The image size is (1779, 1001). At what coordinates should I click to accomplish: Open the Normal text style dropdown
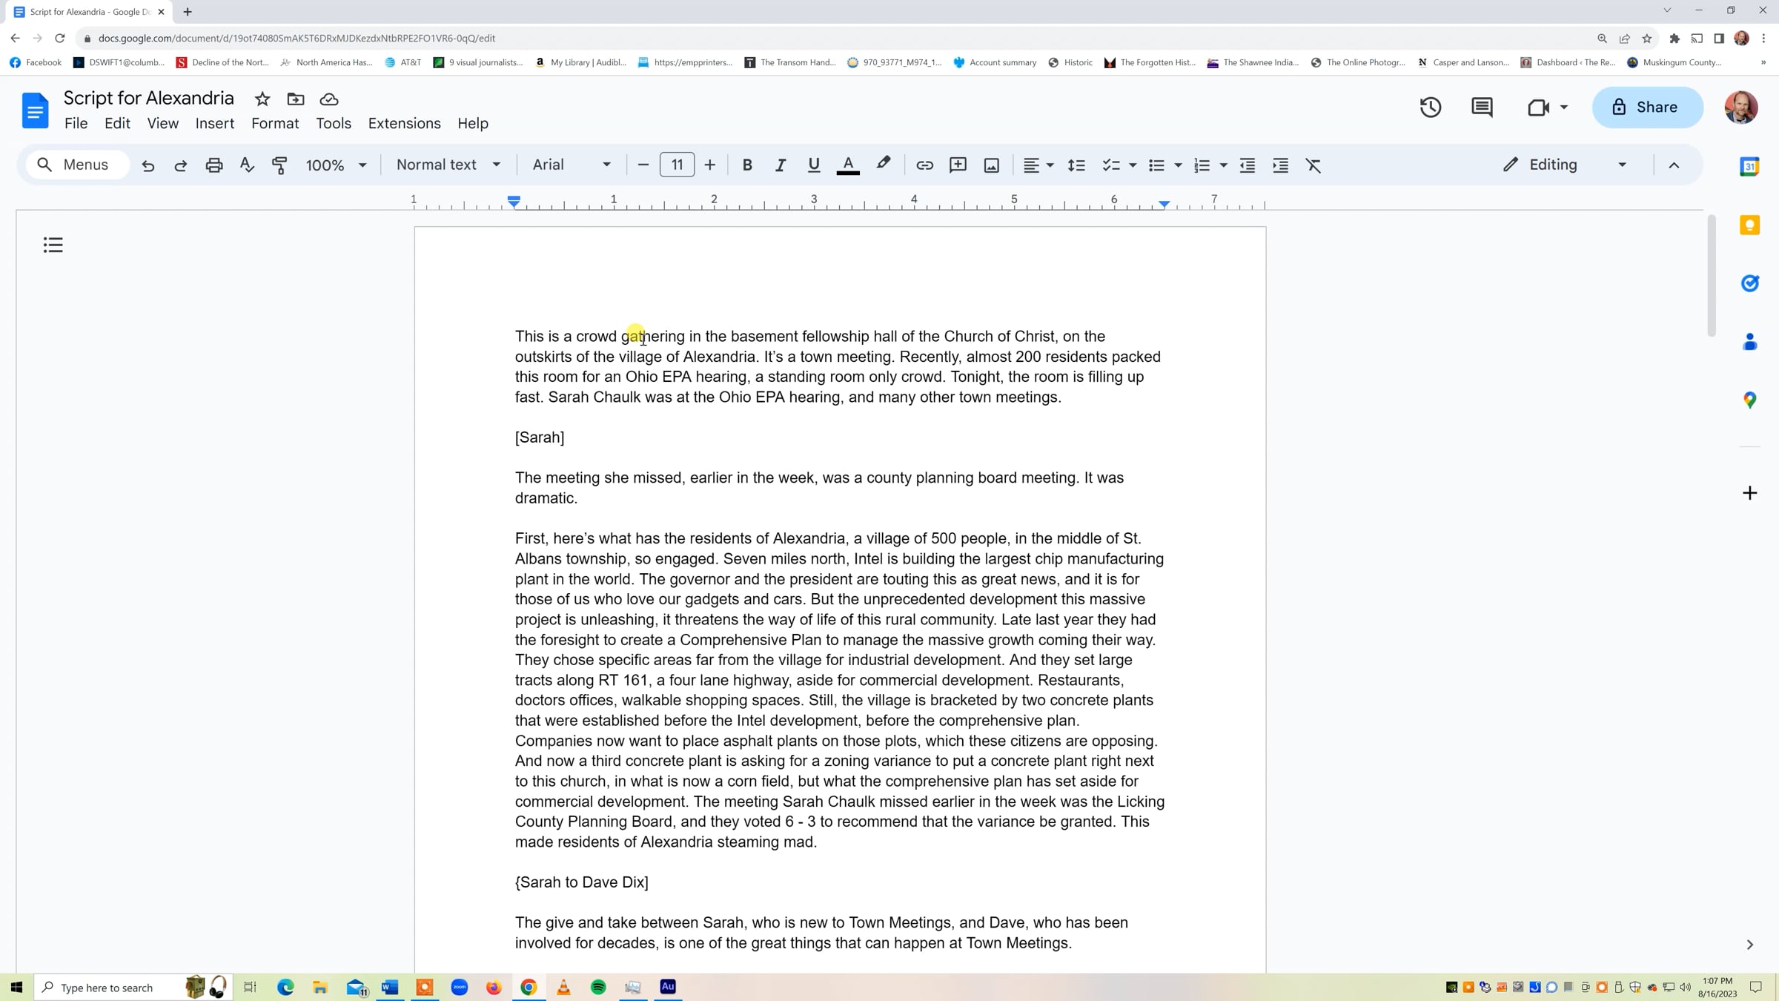point(448,165)
